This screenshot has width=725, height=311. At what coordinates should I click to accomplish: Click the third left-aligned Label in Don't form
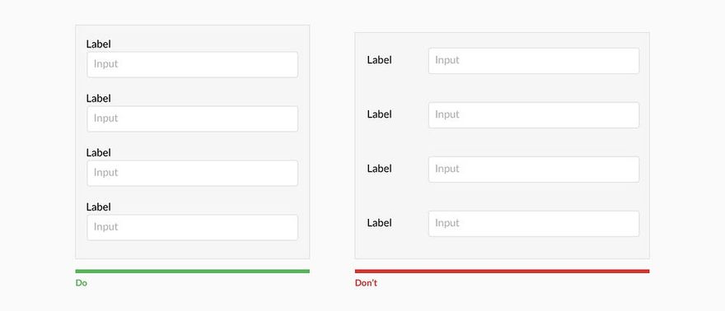[x=379, y=169]
